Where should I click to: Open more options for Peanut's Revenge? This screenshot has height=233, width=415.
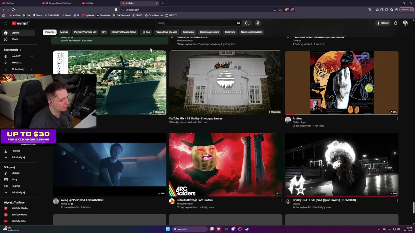click(x=281, y=200)
